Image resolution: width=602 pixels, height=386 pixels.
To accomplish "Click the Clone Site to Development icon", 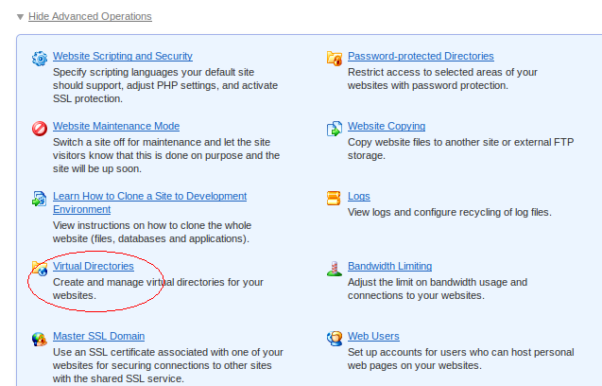I will coord(39,199).
